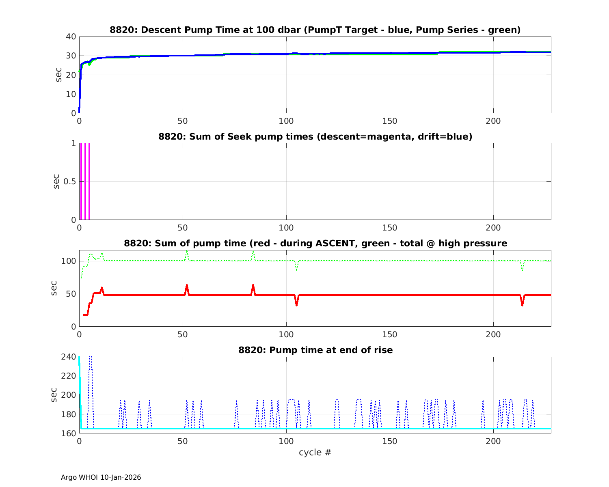Click the '0.5' y-axis tick label
The width and height of the screenshot is (609, 487).
[x=69, y=182]
